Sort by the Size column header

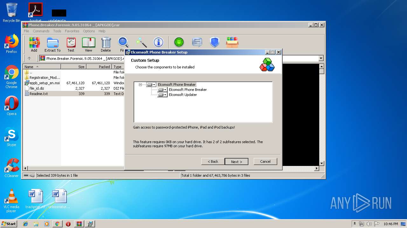click(73, 67)
